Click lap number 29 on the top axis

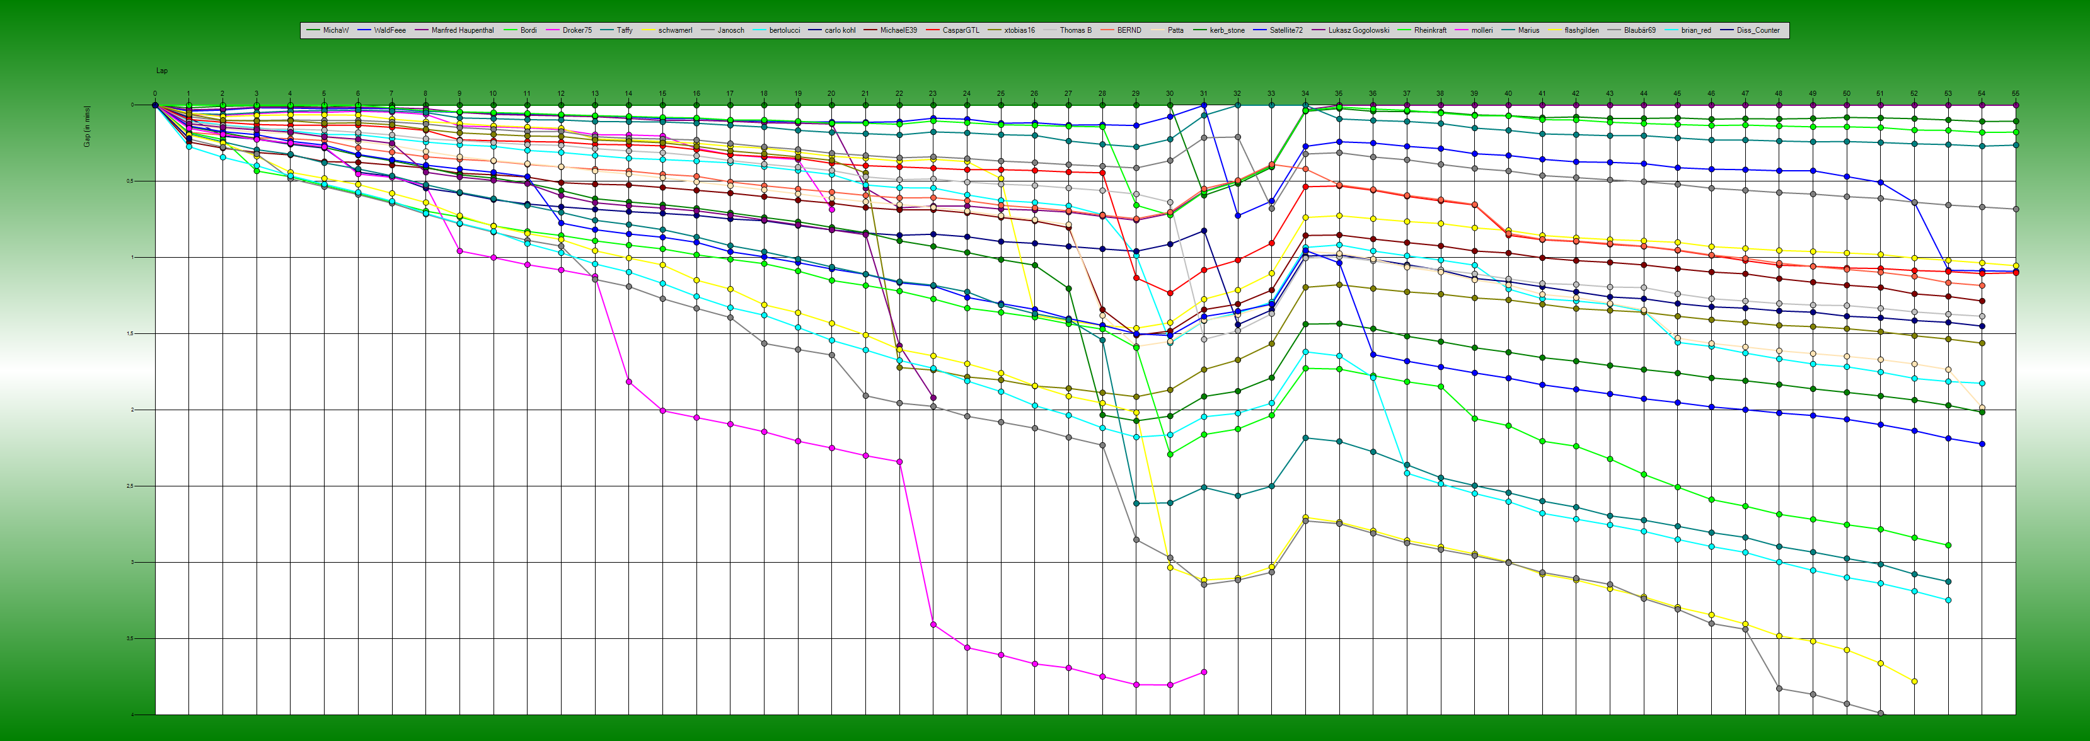pos(1136,93)
